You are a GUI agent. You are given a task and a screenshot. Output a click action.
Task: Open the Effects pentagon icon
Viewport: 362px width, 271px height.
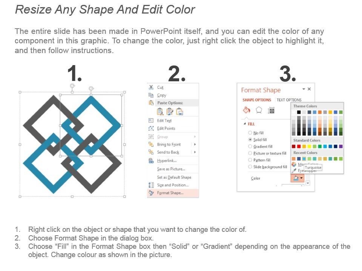[x=259, y=110]
